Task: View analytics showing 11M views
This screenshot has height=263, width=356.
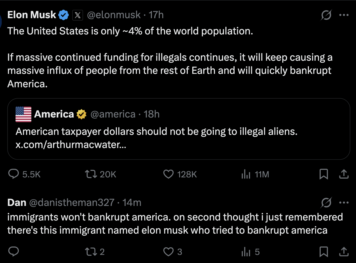Action: (x=246, y=175)
